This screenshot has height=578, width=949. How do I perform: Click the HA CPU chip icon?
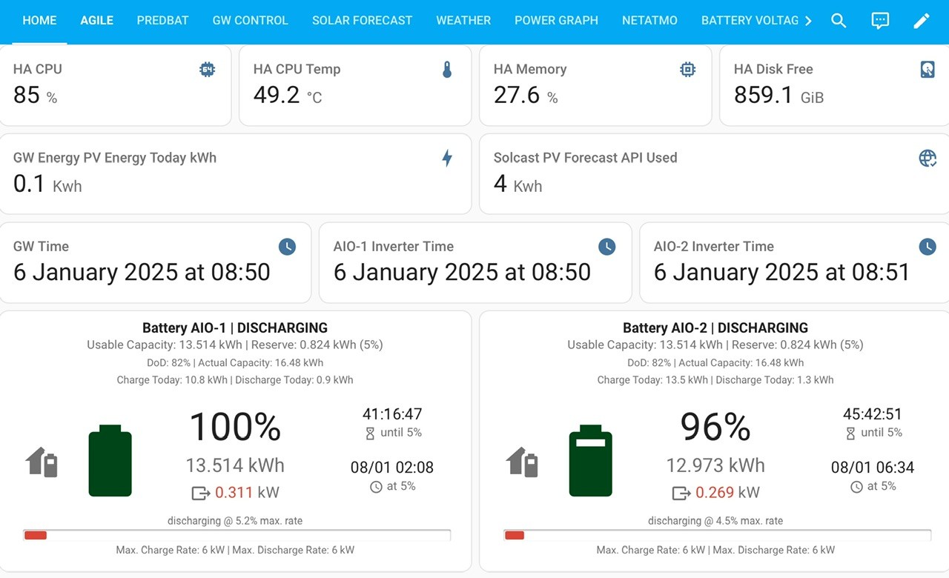point(207,70)
